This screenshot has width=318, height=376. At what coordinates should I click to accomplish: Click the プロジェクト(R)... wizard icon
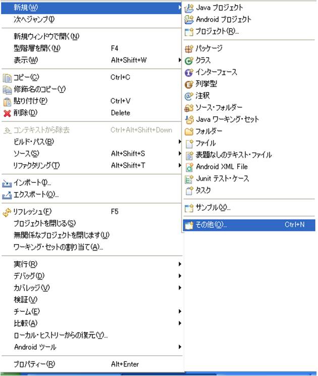pos(189,32)
